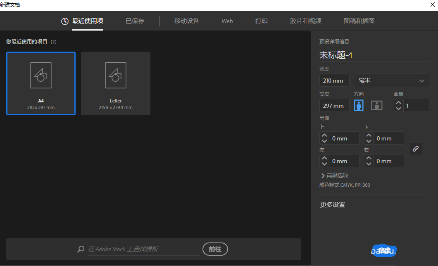Select the A4 210 x 297 mm preset
This screenshot has width=438, height=266.
point(41,83)
